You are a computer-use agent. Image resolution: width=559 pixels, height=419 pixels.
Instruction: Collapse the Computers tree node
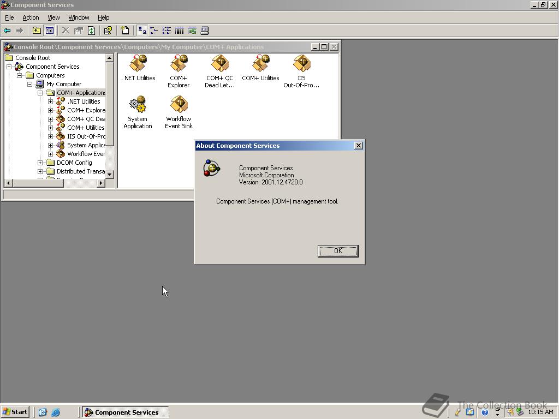pos(19,75)
